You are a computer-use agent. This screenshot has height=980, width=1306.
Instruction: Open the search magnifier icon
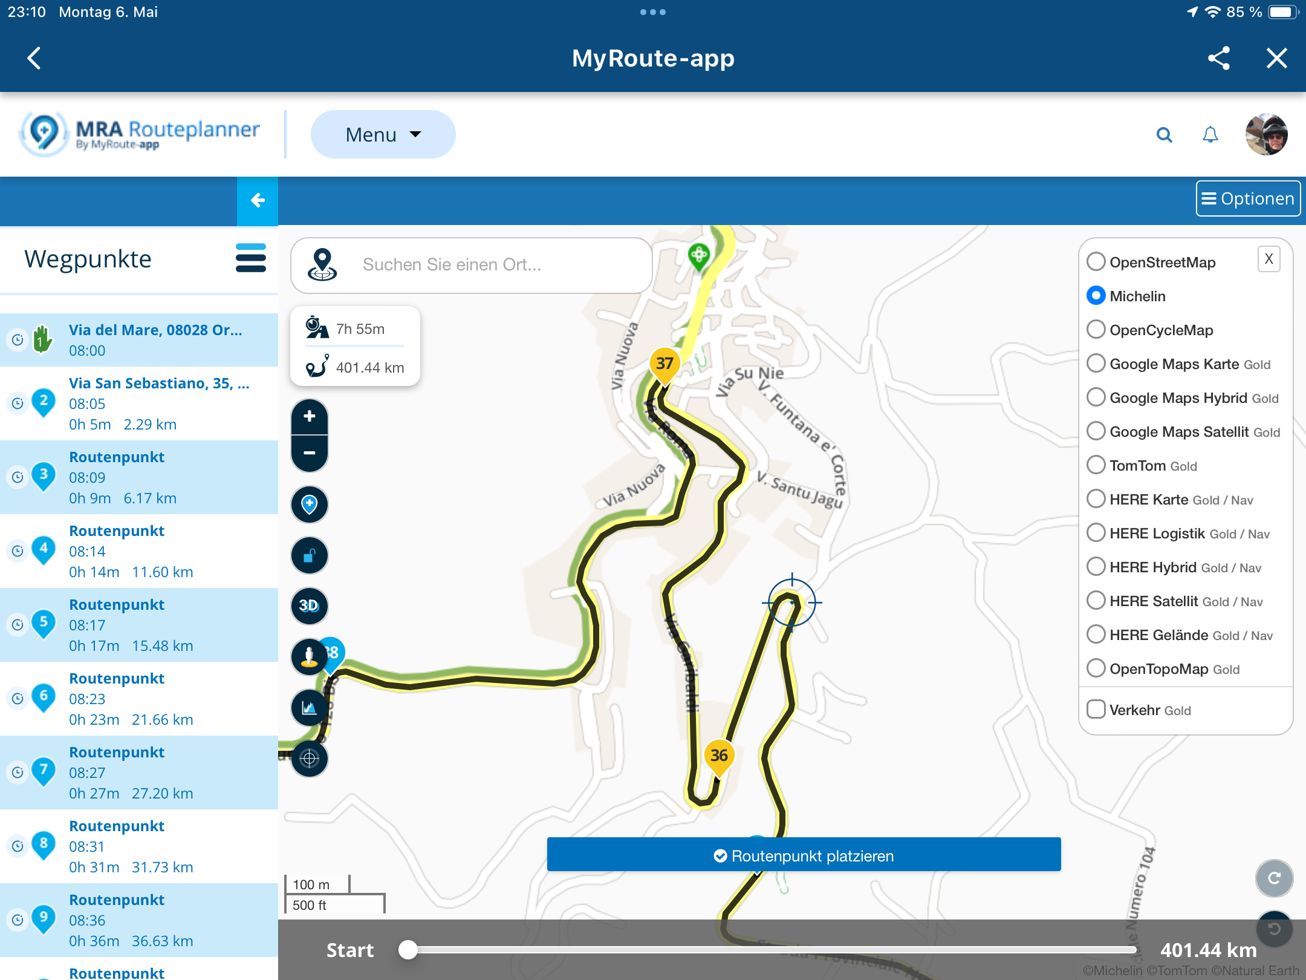1164,134
